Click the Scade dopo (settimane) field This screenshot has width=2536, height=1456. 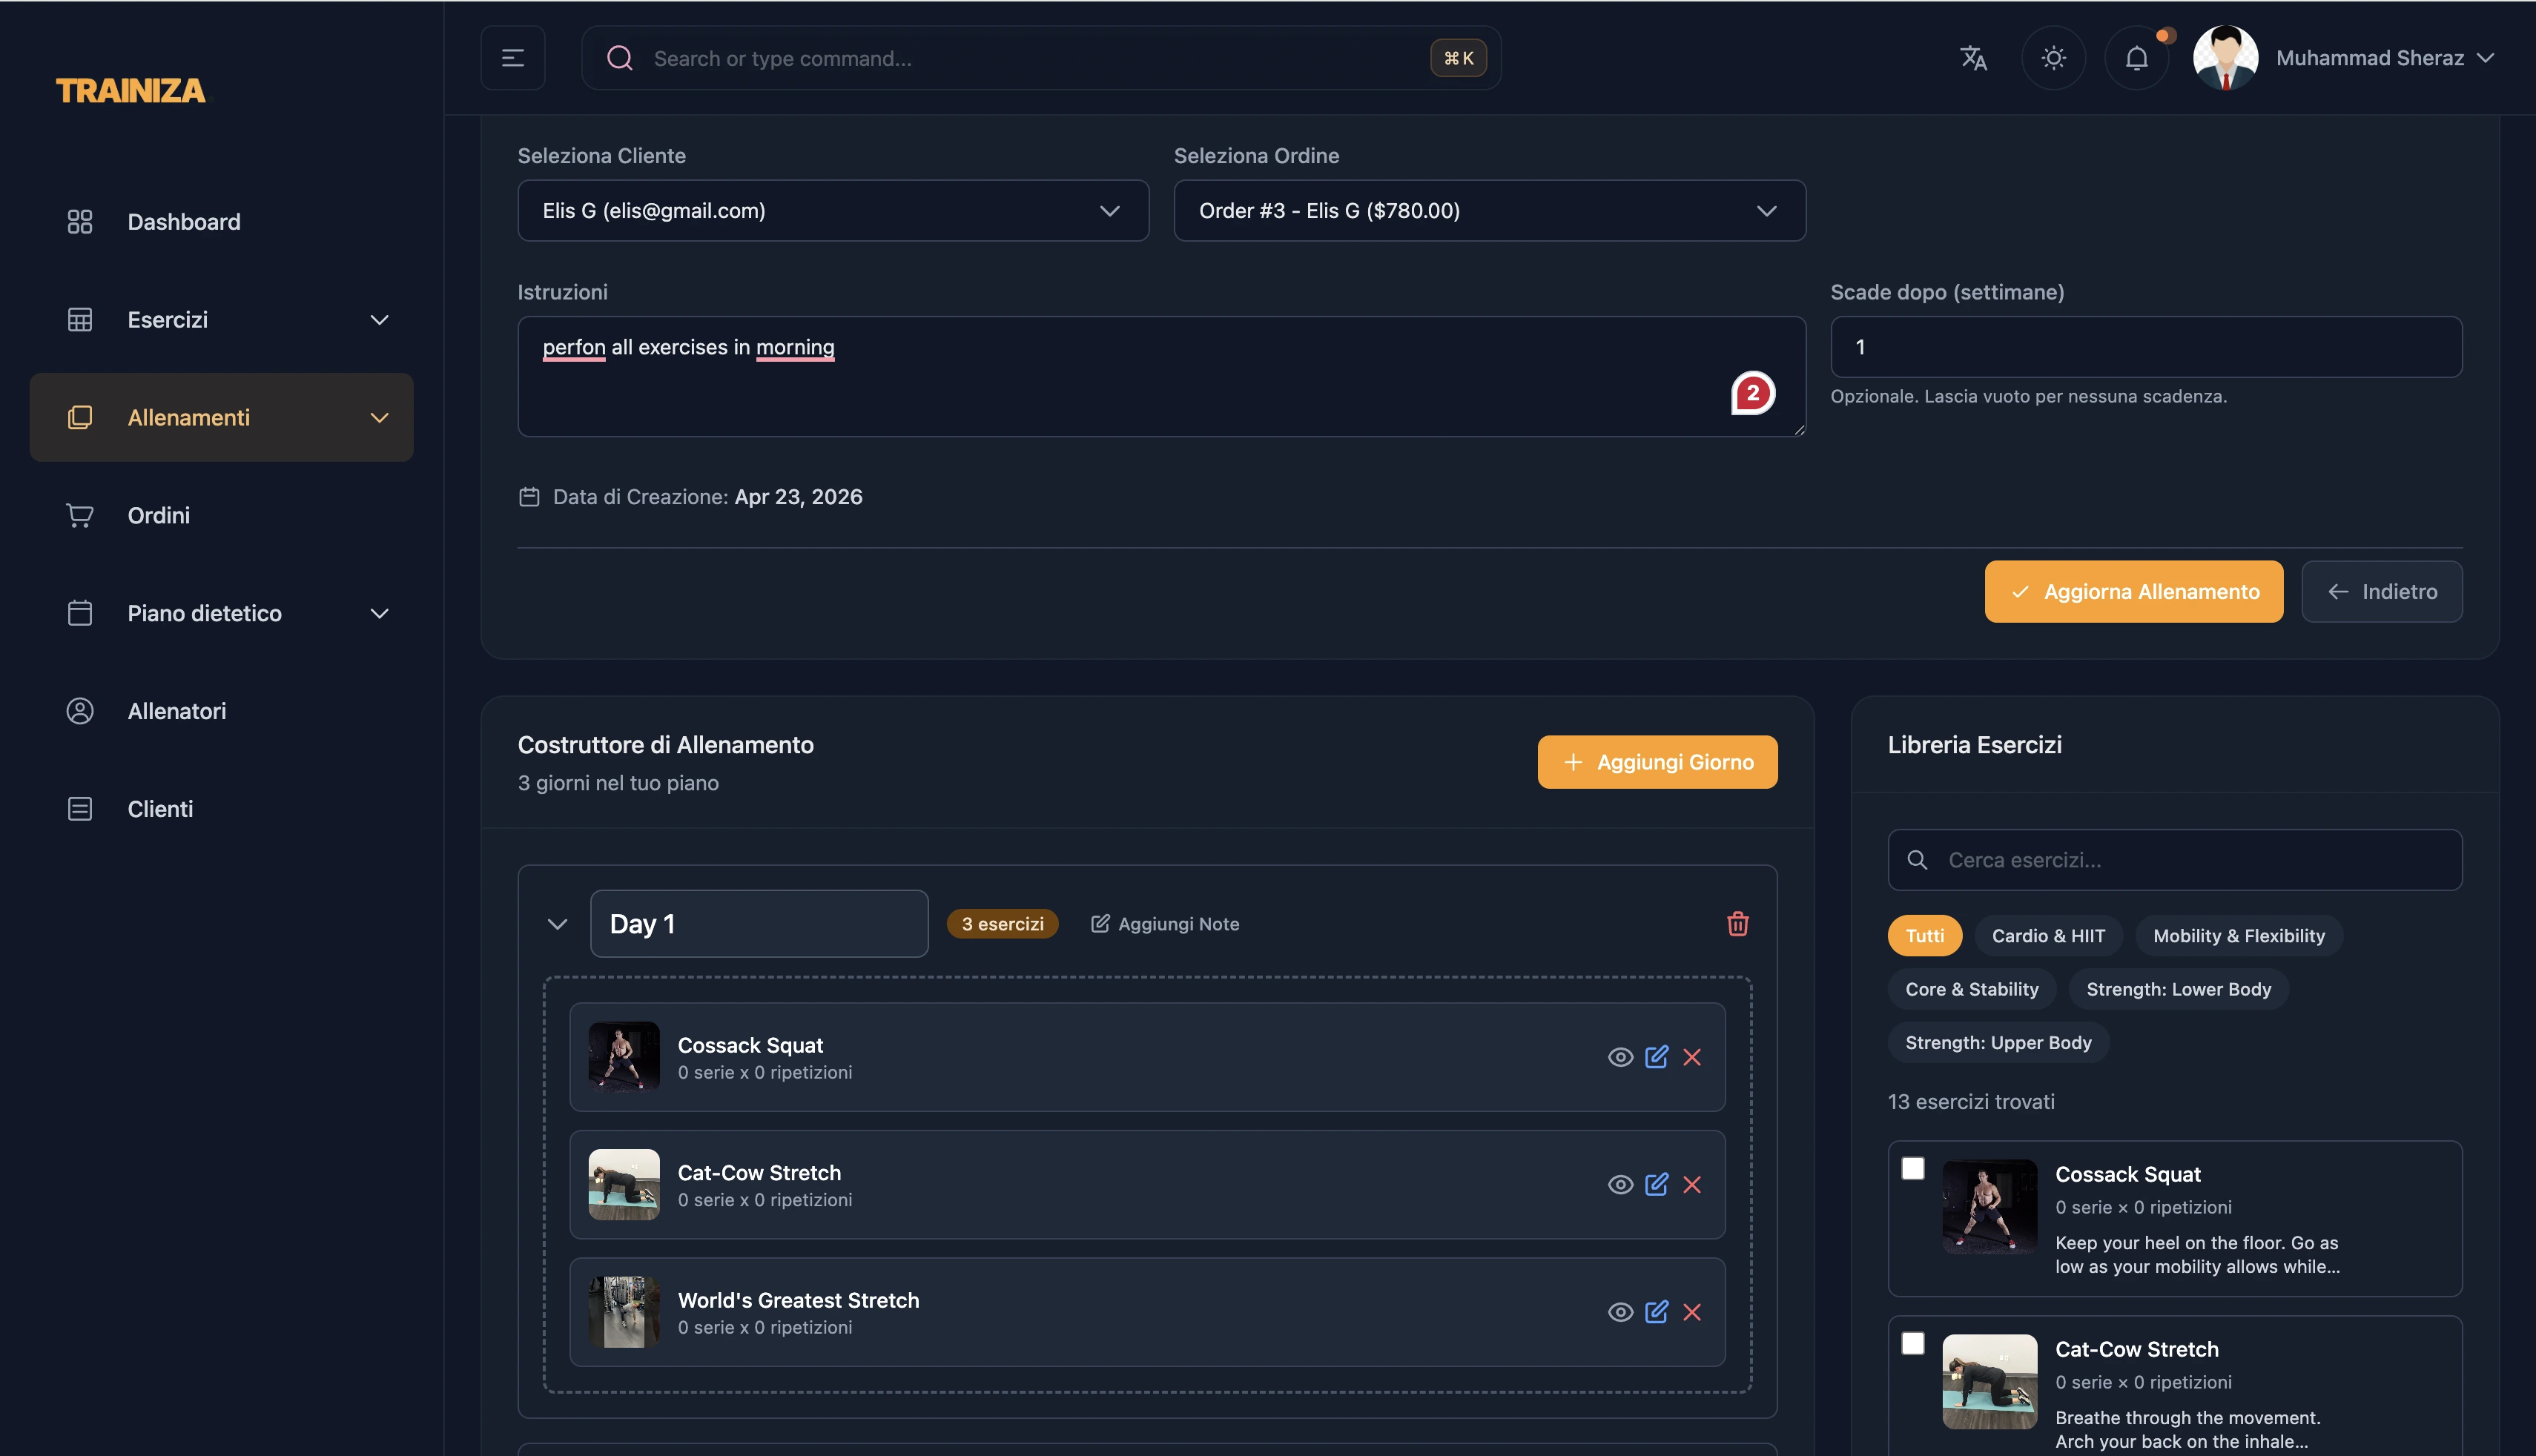coord(2146,347)
